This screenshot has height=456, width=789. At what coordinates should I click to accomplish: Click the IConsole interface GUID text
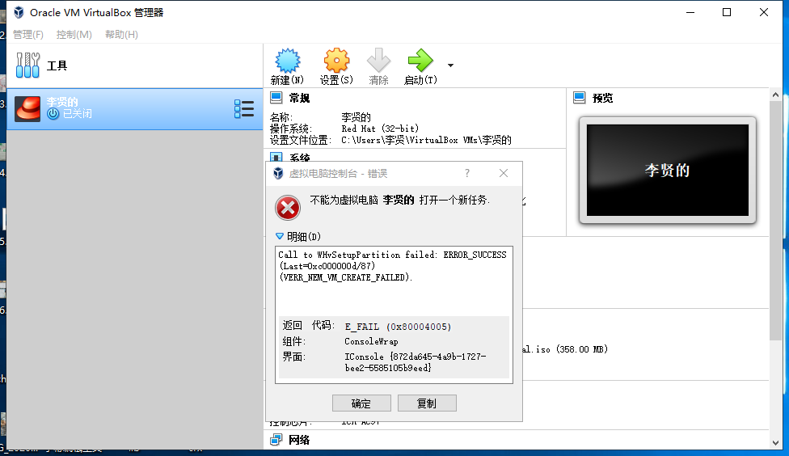click(416, 362)
